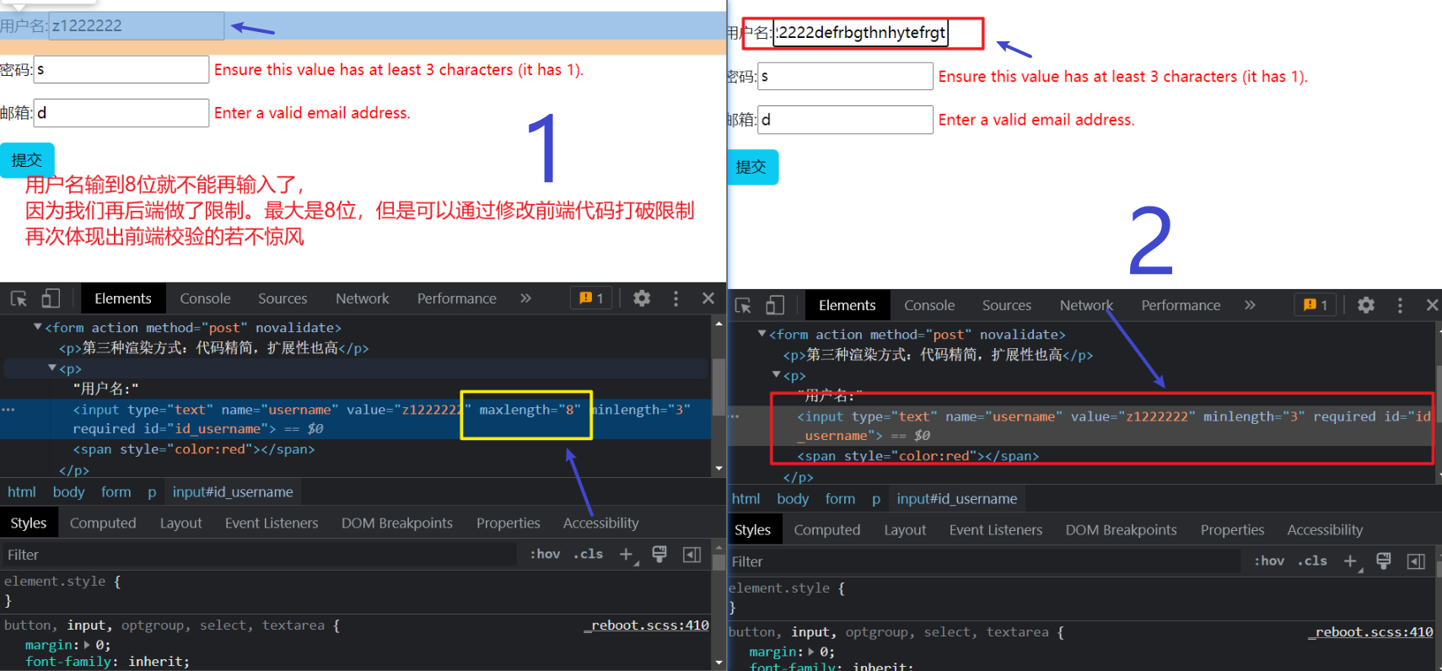Image resolution: width=1442 pixels, height=671 pixels.
Task: Open the _reboot.scss:410 link in the left pane
Action: coord(646,625)
